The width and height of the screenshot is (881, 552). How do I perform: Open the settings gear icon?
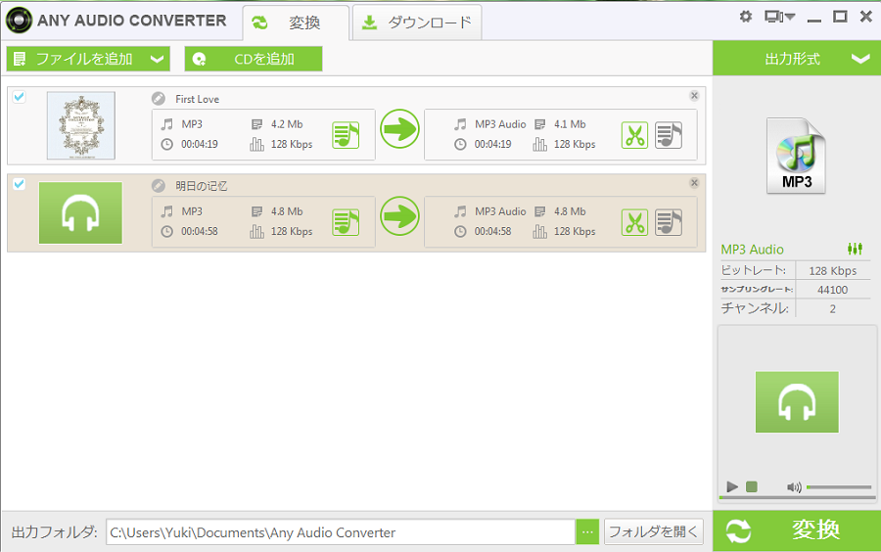point(746,17)
